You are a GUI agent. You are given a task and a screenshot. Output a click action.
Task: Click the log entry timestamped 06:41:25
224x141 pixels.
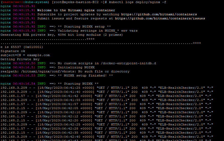107,88
